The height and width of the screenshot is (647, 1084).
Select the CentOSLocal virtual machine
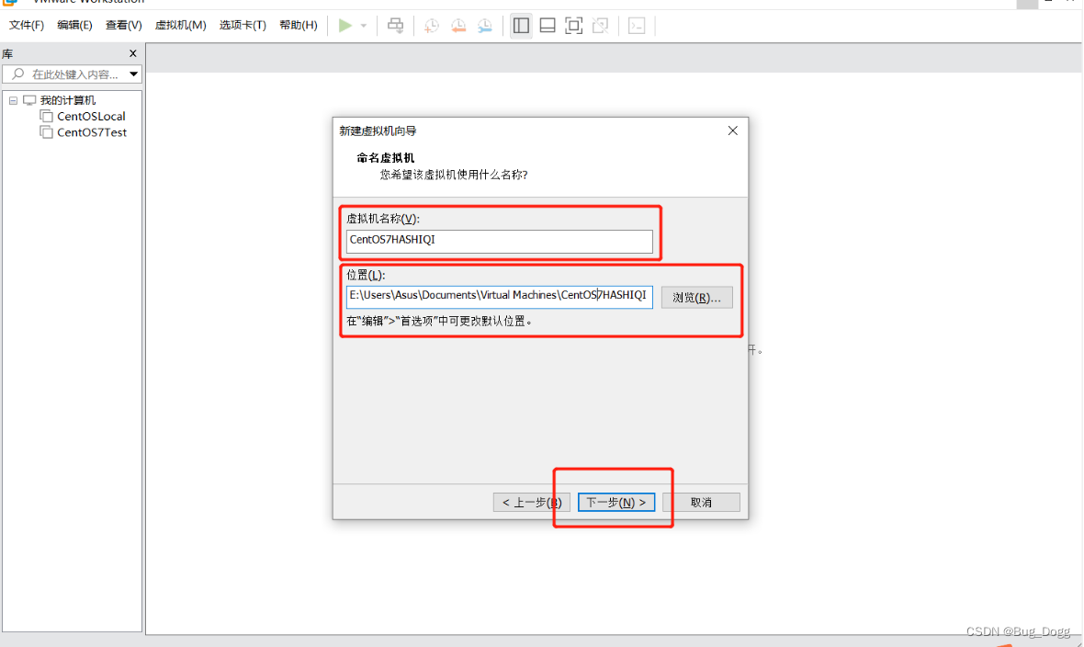pyautogui.click(x=91, y=116)
